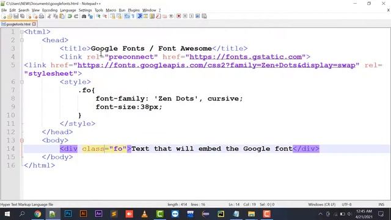The width and height of the screenshot is (391, 220).
Task: Open the File menu
Action: [x=4, y=10]
